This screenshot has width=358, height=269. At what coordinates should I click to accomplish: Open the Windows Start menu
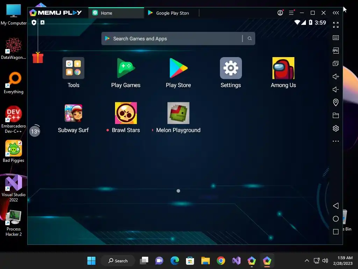[x=91, y=261]
